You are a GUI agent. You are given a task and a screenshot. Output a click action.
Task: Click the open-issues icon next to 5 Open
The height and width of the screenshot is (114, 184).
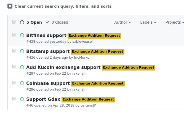pyautogui.click(x=22, y=22)
